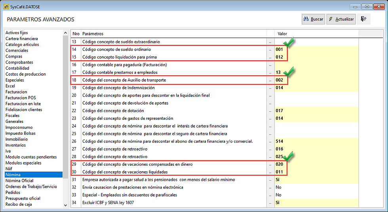388x212 pixels.
Task: Select Generales category
Action: [14, 122]
